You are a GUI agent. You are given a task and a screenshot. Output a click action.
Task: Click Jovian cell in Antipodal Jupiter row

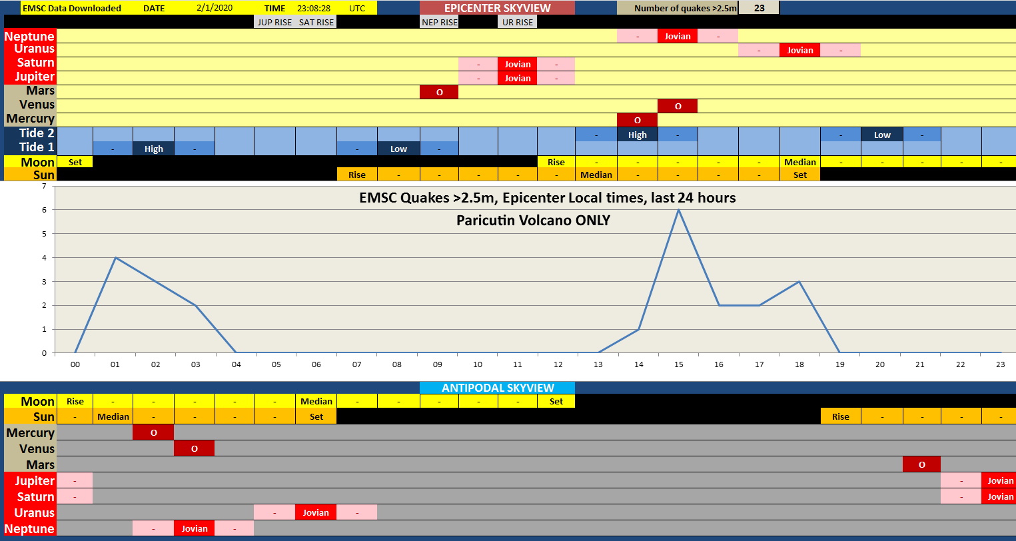tap(999, 480)
